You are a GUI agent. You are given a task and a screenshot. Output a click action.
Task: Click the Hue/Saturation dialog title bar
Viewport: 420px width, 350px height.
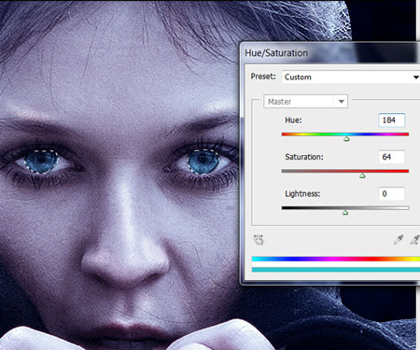point(330,53)
